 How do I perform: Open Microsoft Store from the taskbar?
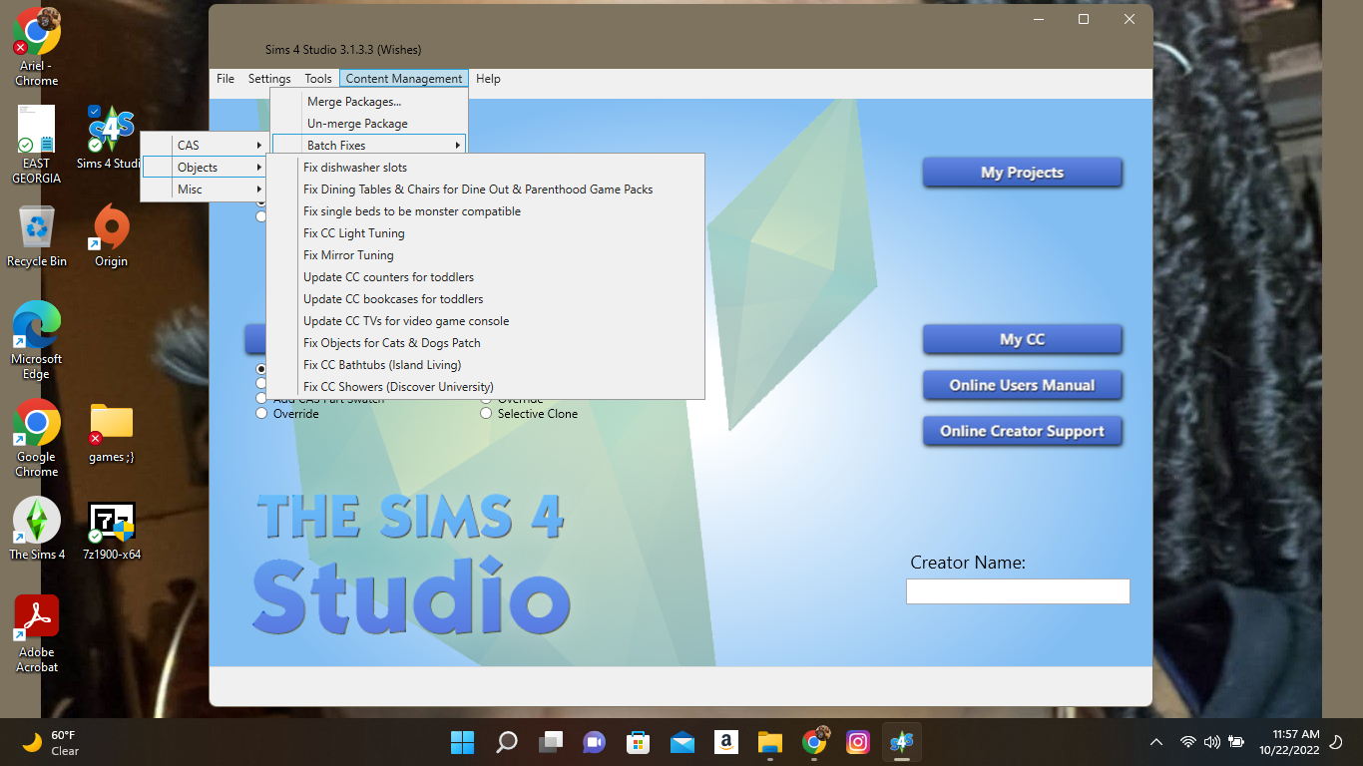click(x=639, y=742)
